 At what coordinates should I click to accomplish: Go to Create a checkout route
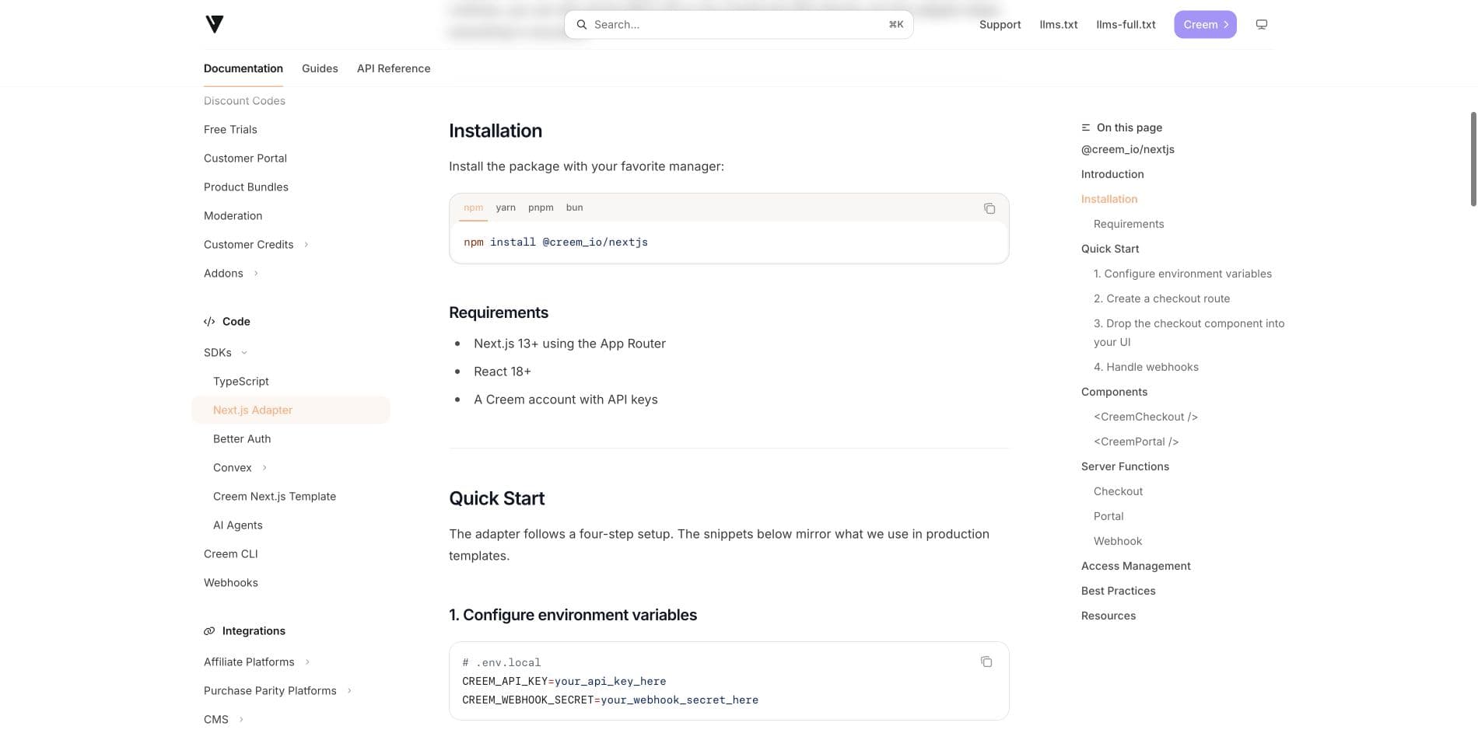(x=1162, y=298)
